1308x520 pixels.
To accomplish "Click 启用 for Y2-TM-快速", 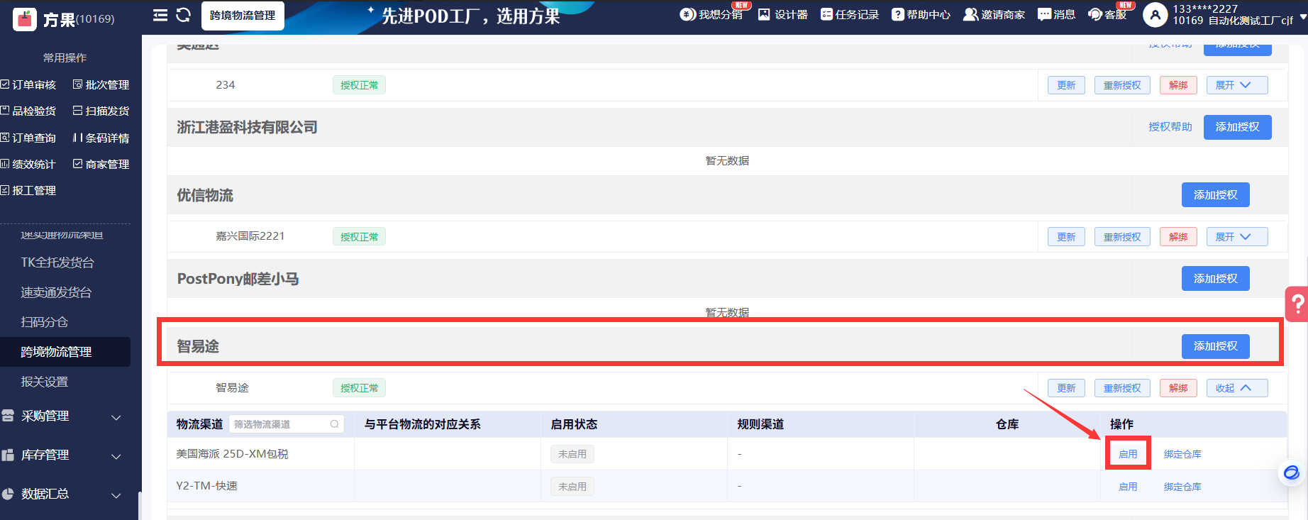I will click(1128, 487).
